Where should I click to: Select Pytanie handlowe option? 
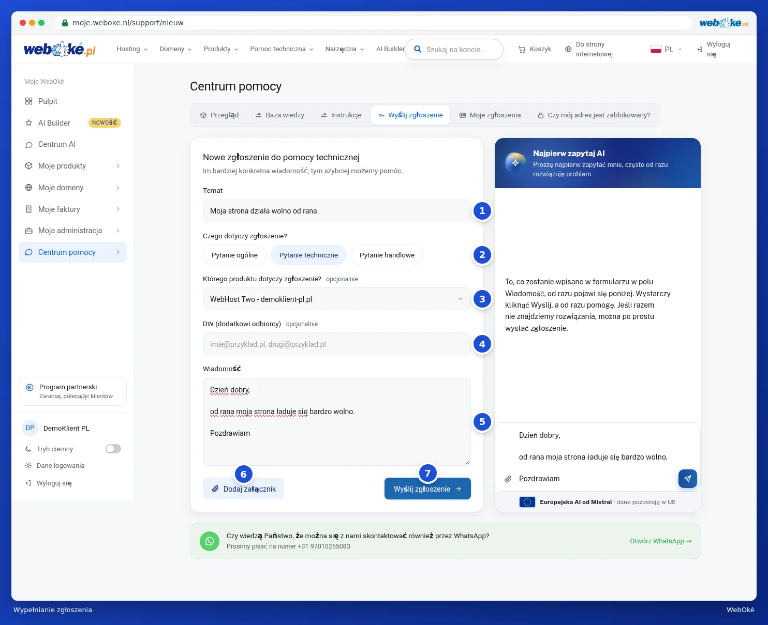[387, 255]
